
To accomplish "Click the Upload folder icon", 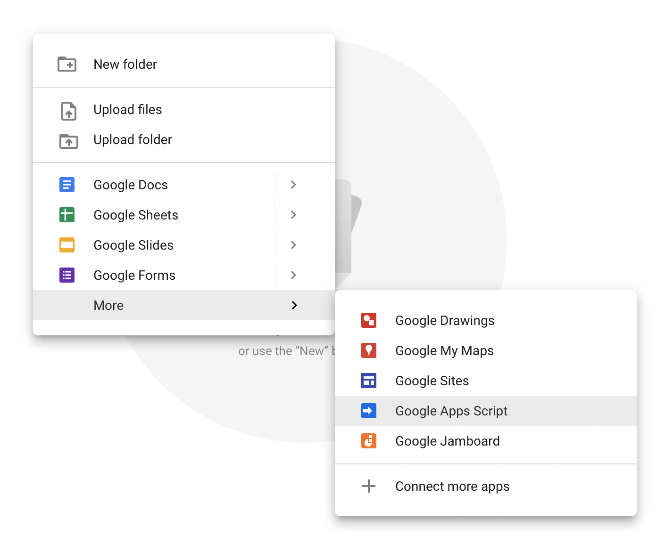I will 69,141.
